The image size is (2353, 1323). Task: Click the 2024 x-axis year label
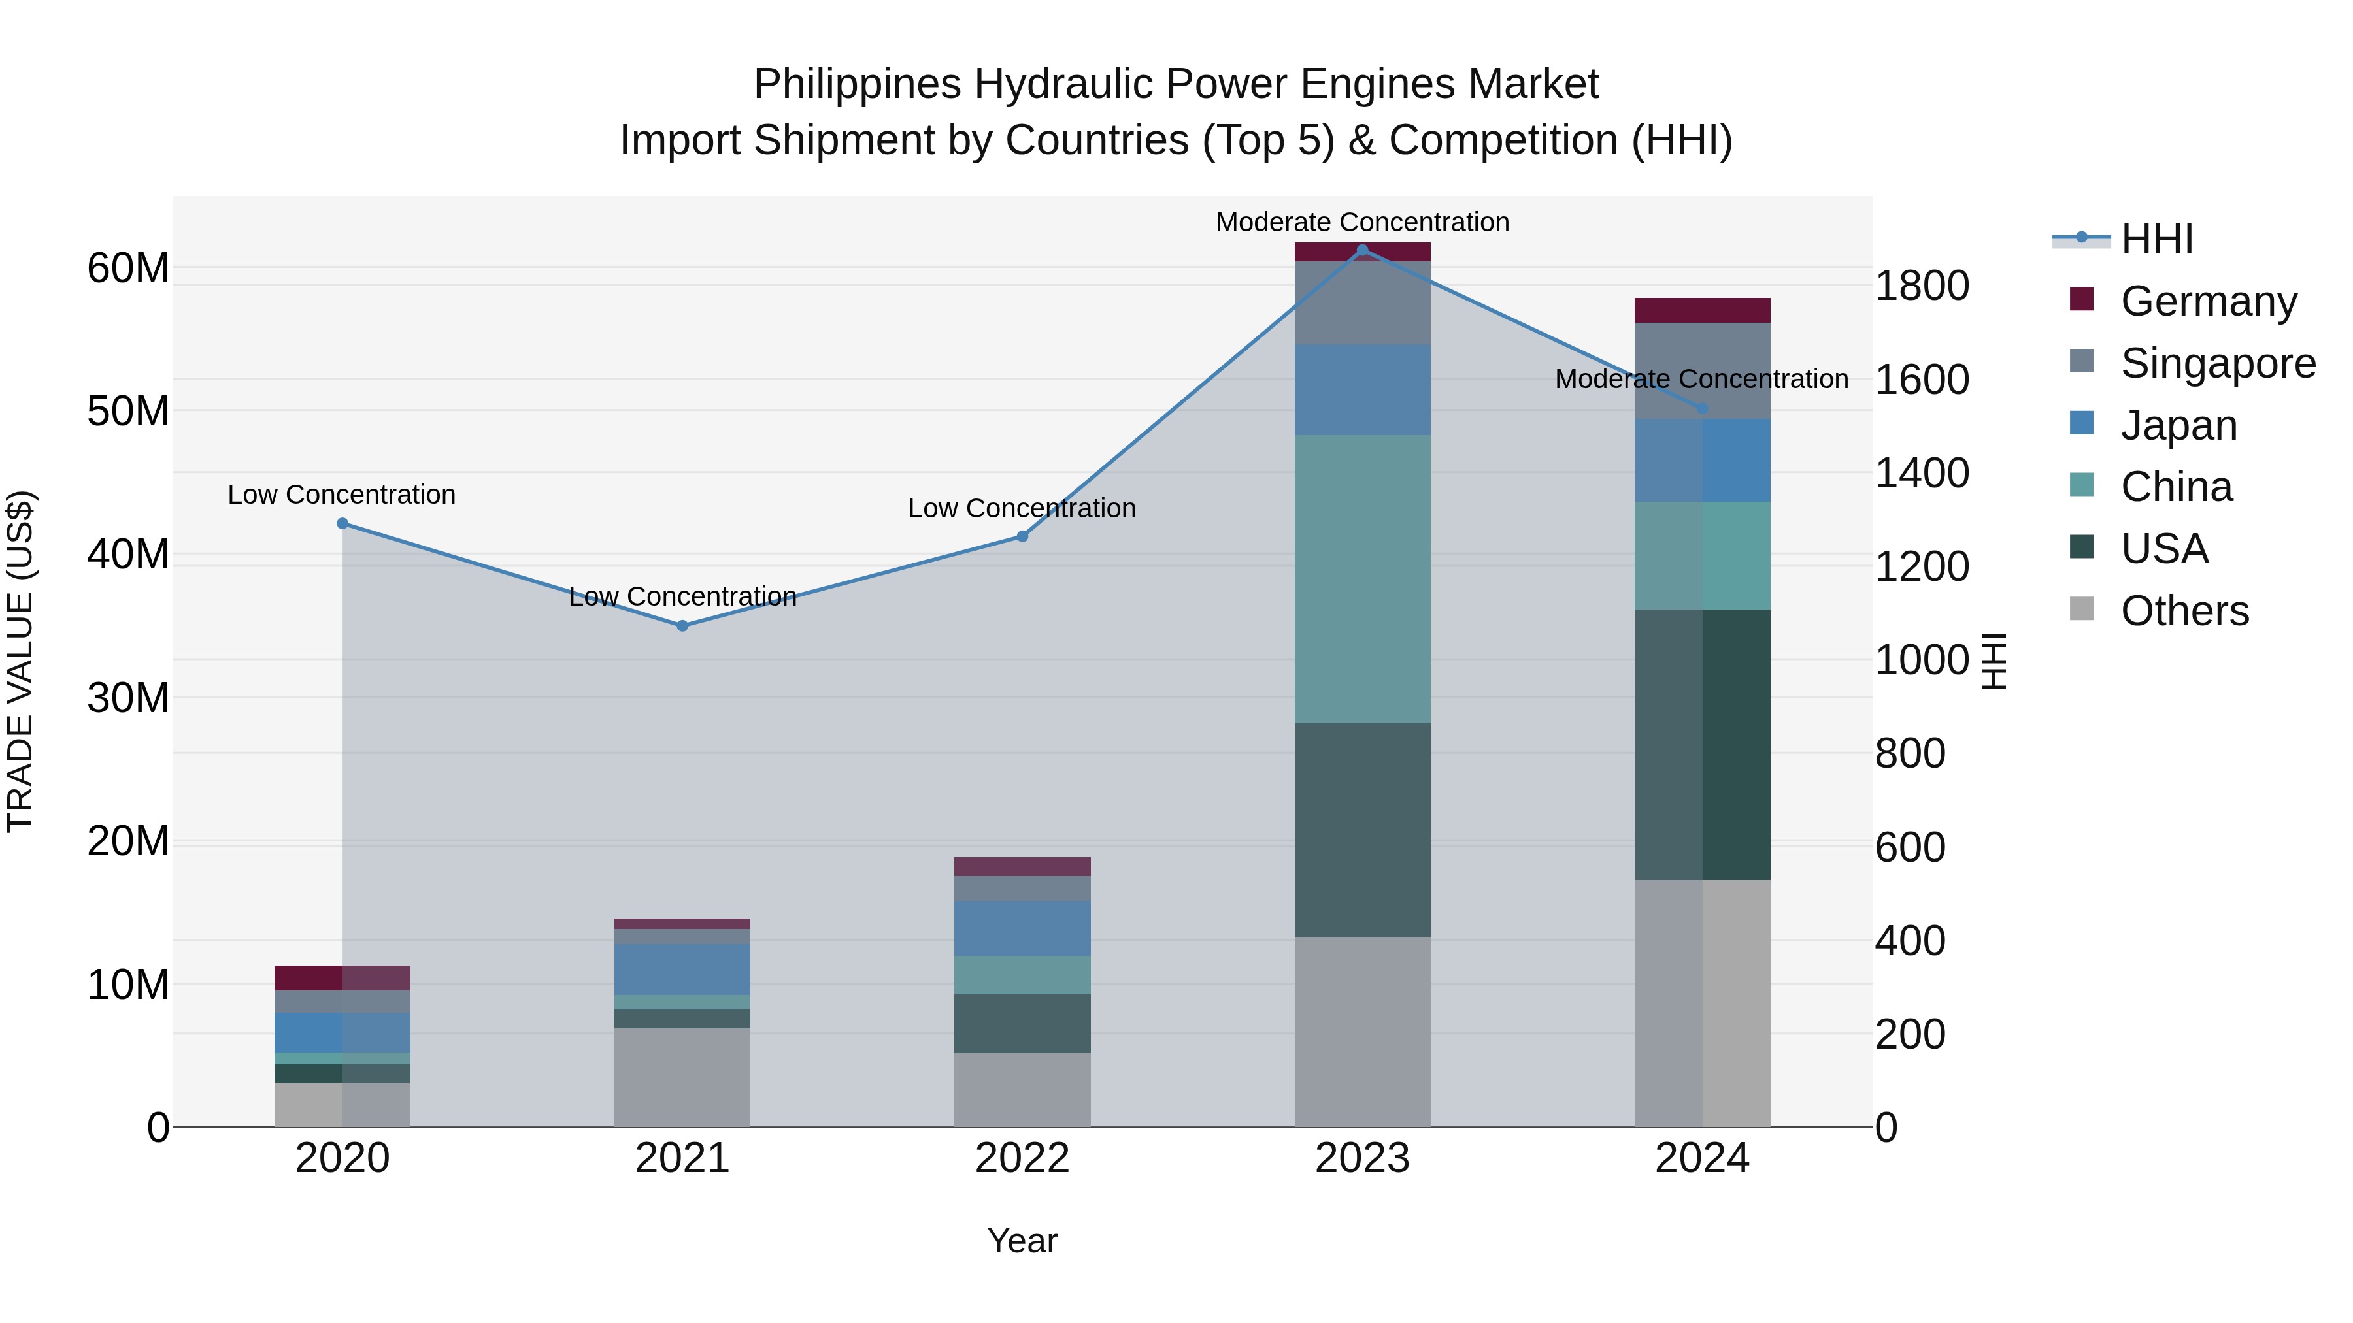coord(1703,1158)
